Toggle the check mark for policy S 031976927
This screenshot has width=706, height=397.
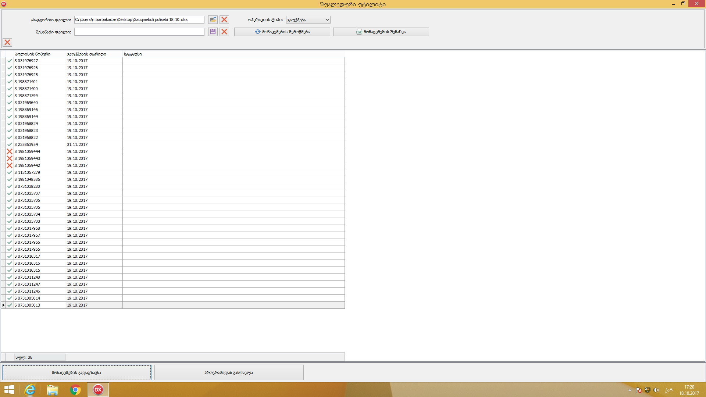(10, 61)
